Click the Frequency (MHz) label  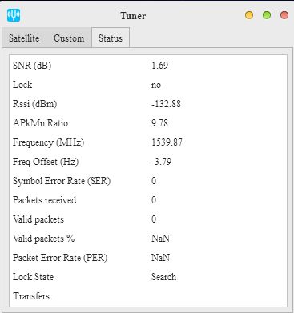click(x=48, y=142)
